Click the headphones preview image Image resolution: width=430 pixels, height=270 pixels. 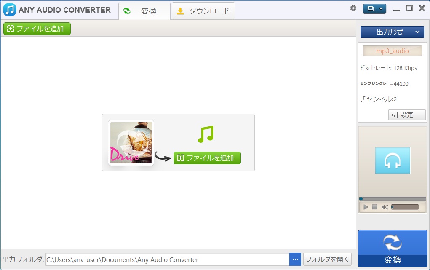click(x=393, y=160)
